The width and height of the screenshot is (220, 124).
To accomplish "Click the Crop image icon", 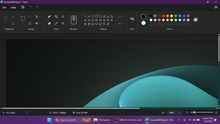I will pos(30,17).
